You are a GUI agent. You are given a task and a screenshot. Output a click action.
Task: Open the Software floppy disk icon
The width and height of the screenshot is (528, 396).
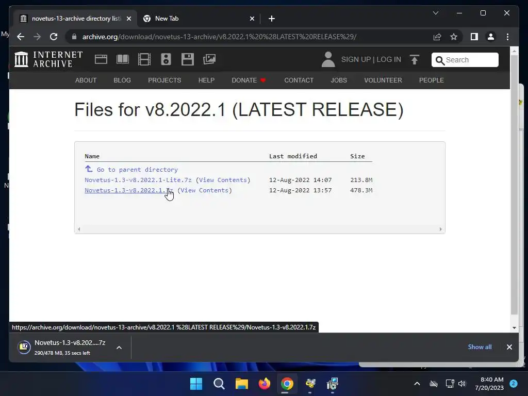[x=188, y=59]
